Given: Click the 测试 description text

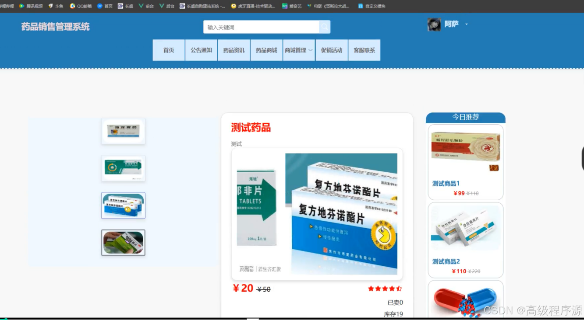Looking at the screenshot, I should [237, 144].
